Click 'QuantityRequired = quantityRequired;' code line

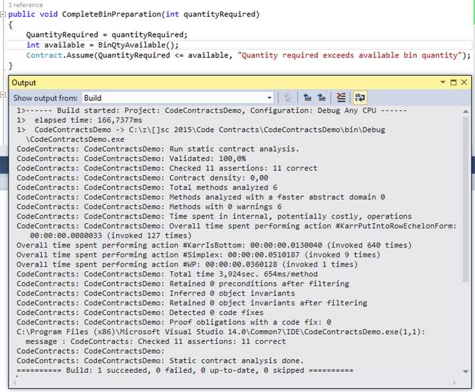tap(107, 35)
